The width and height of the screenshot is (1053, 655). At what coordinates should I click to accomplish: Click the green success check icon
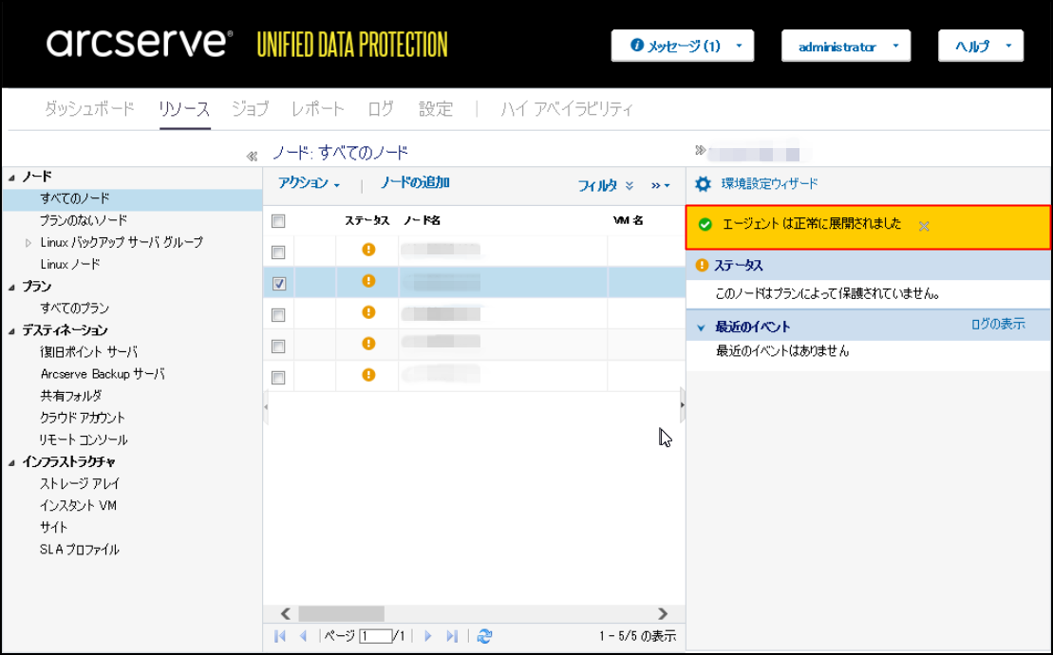coord(705,225)
